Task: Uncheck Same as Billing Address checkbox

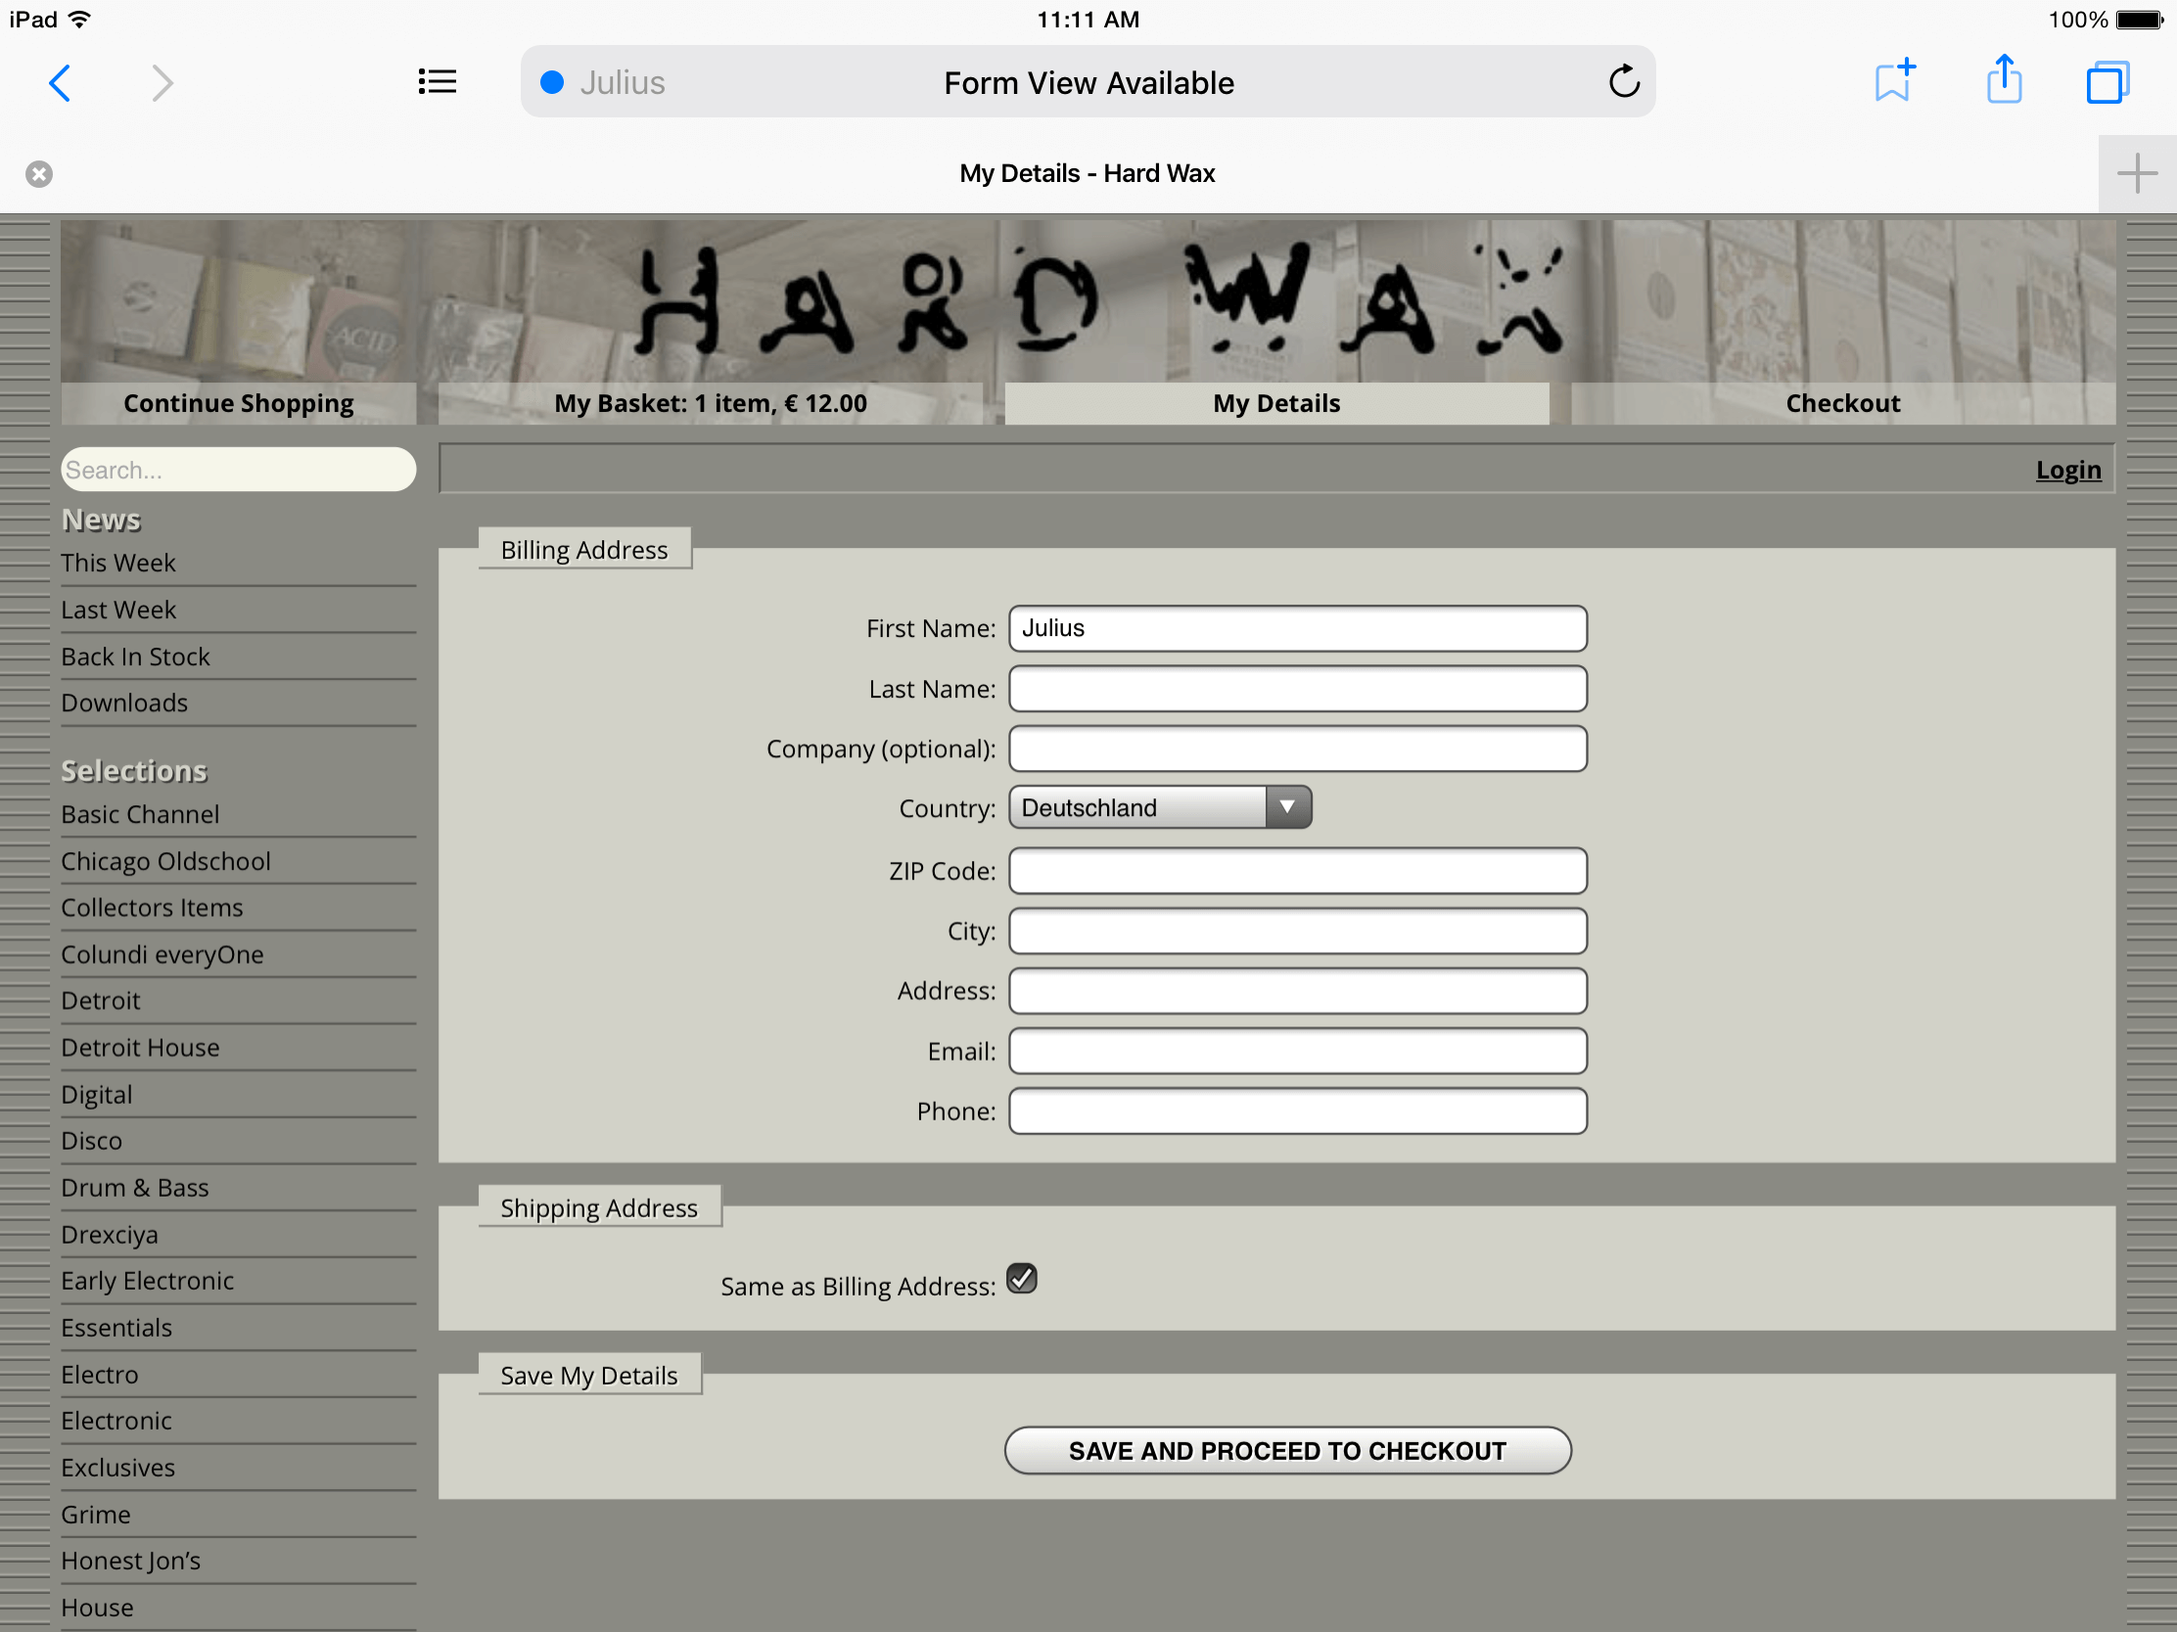Action: tap(1022, 1279)
